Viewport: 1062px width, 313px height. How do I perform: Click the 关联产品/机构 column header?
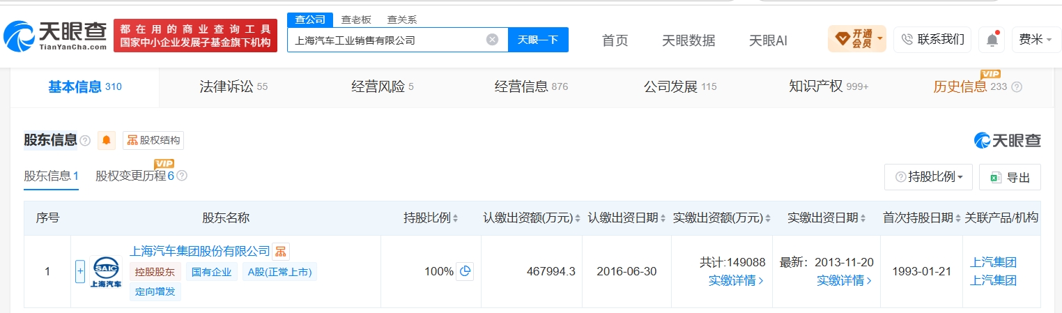tap(1001, 217)
